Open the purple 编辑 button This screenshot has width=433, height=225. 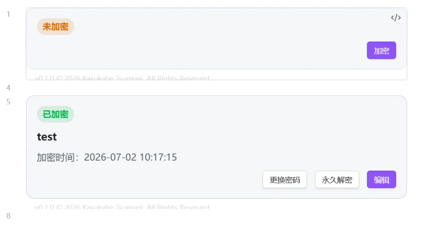tap(381, 179)
